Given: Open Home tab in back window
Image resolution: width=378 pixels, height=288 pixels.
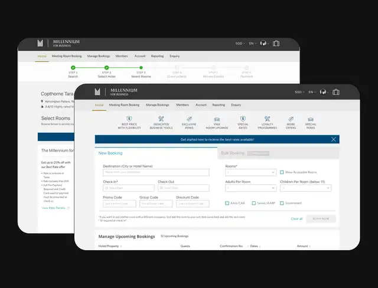Looking at the screenshot, I should (42, 56).
